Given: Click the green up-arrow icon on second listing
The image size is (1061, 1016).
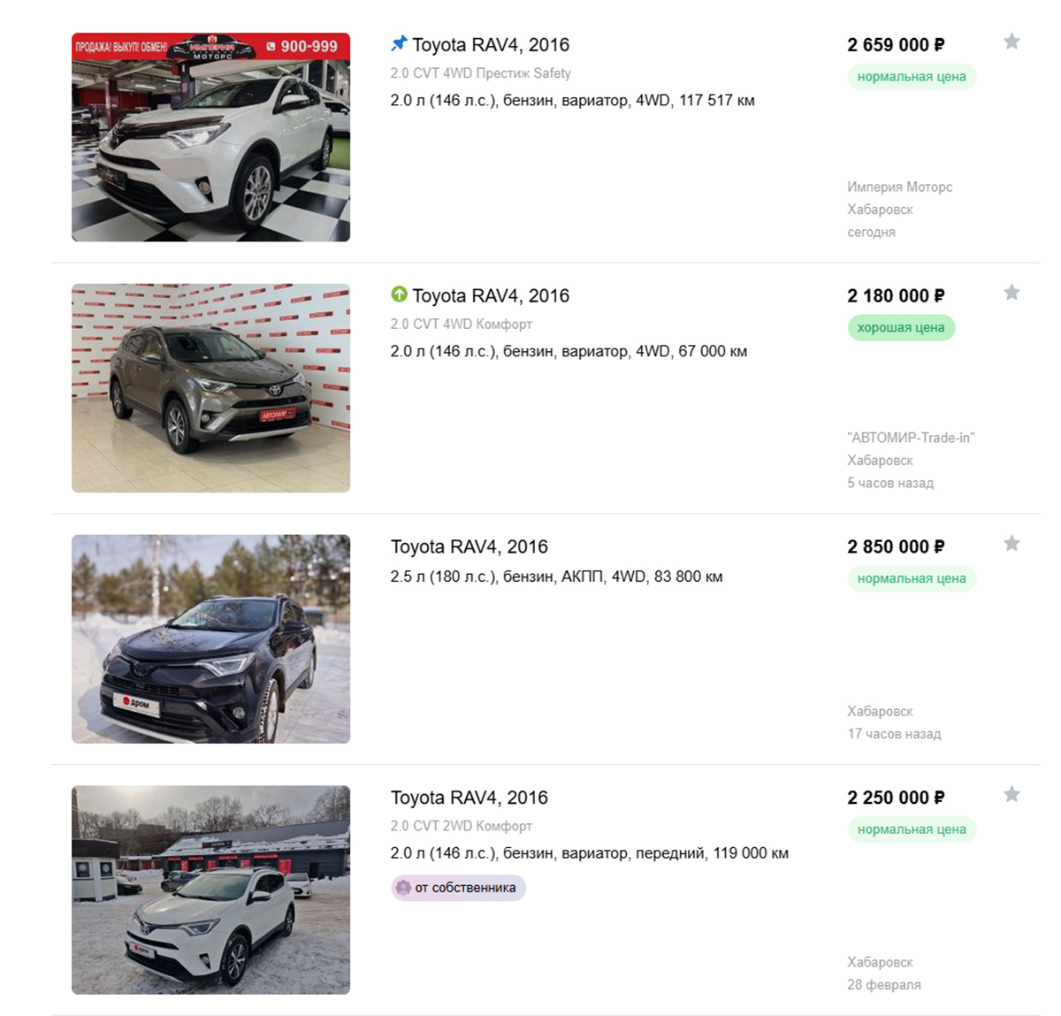Looking at the screenshot, I should (399, 294).
